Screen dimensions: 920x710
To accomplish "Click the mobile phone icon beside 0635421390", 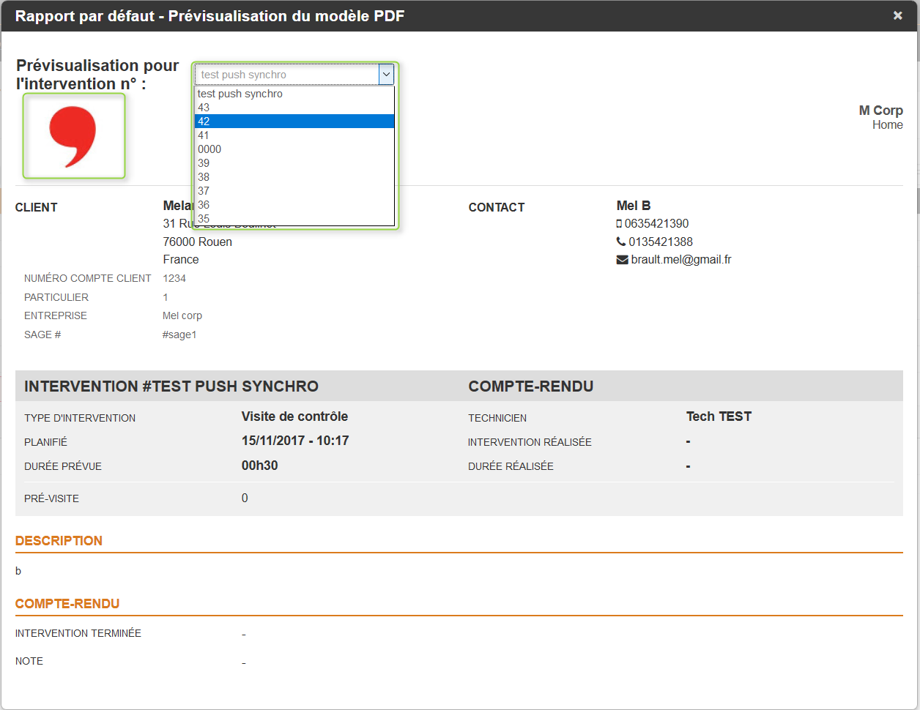I will tap(619, 224).
